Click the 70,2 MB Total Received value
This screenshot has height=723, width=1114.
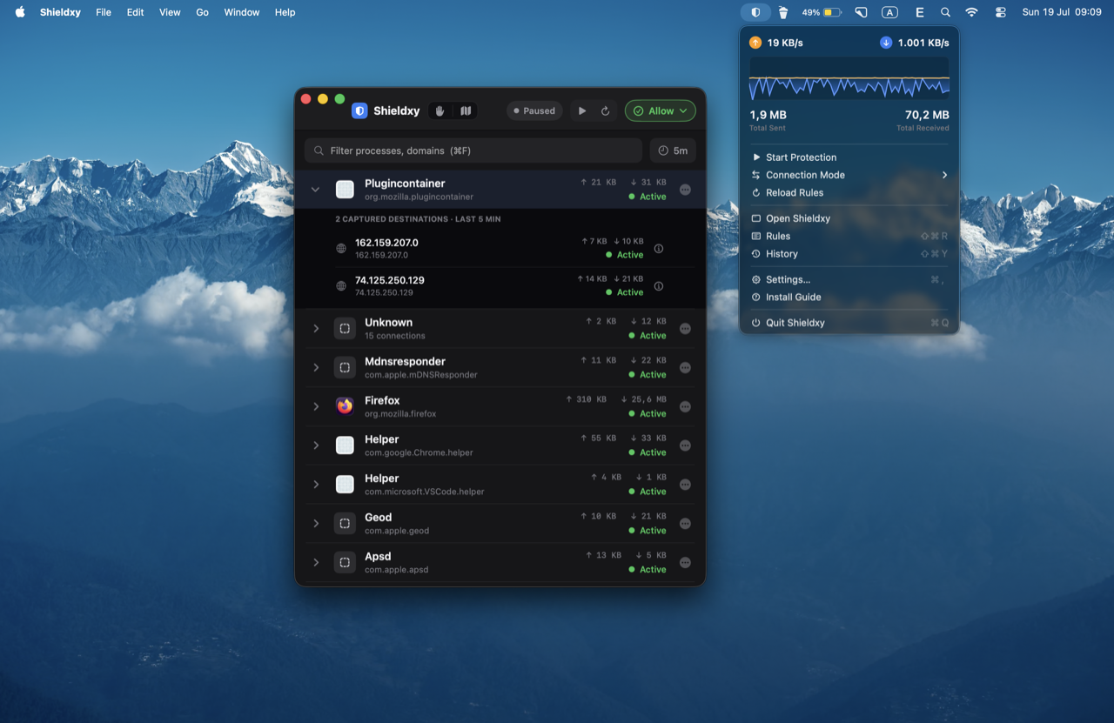(927, 115)
